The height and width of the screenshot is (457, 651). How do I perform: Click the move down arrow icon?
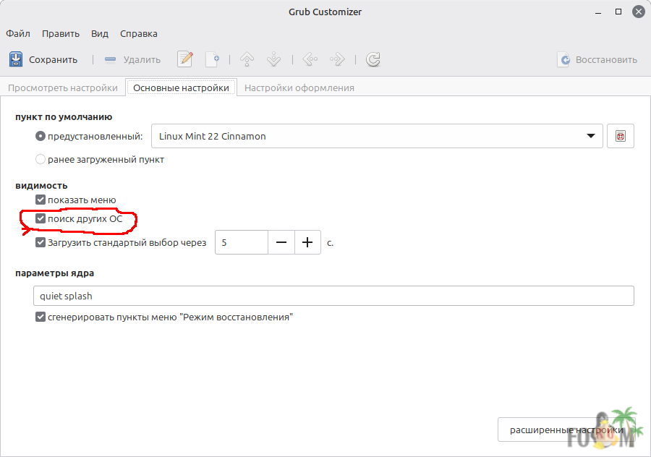click(x=274, y=59)
